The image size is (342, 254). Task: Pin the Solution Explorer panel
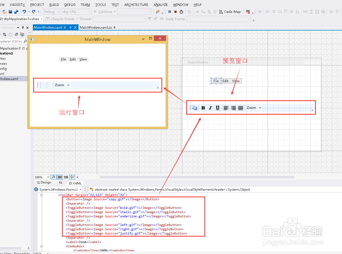point(23,28)
